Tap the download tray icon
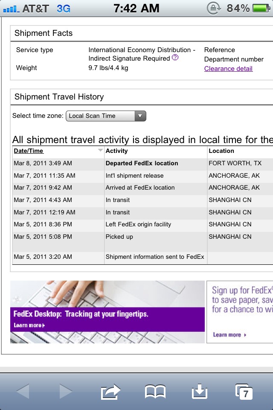The width and height of the screenshot is (273, 410). click(x=200, y=391)
